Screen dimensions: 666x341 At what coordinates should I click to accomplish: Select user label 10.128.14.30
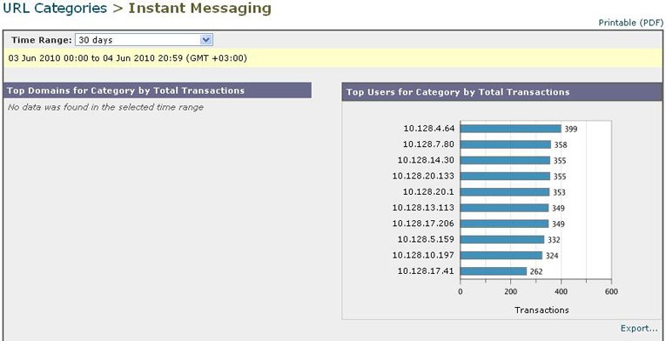pyautogui.click(x=426, y=160)
